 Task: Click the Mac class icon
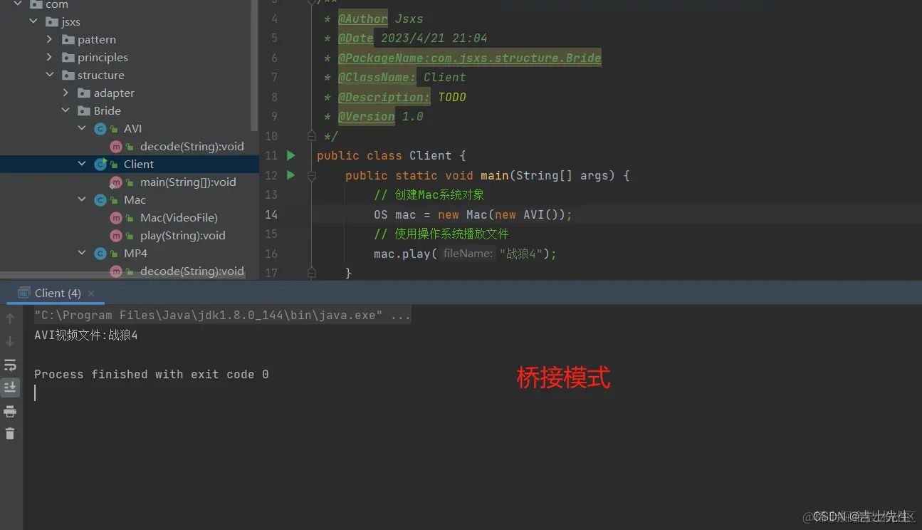tap(100, 199)
